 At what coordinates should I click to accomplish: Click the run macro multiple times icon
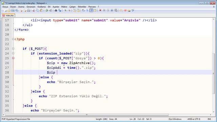pyautogui.click(x=112, y=11)
